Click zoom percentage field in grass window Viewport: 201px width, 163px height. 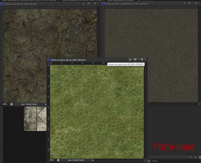tap(52, 160)
